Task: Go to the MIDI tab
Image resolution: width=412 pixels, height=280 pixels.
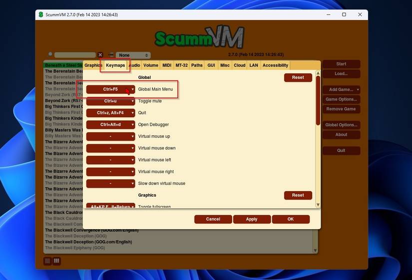Action: [167, 65]
